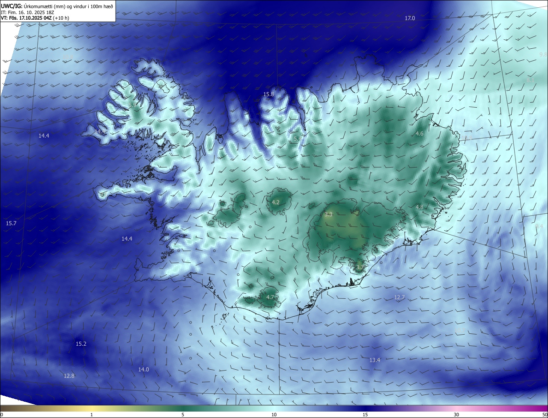Screen dimensions: 548x418
Task: Click the 14.4 label beside the map's west edge
Action: (x=44, y=135)
